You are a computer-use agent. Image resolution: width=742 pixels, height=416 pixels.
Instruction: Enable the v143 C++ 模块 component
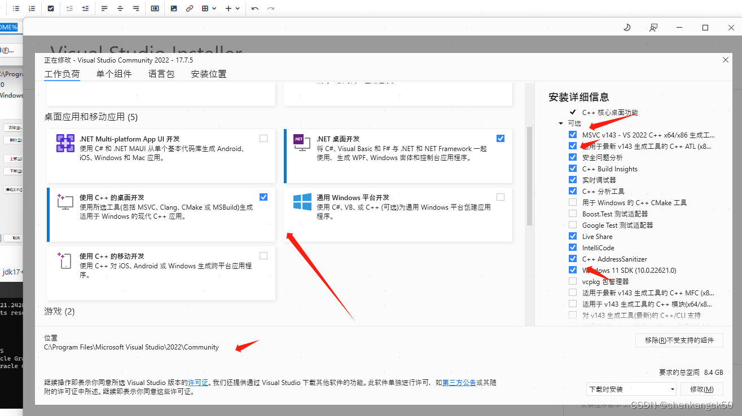[x=573, y=304]
